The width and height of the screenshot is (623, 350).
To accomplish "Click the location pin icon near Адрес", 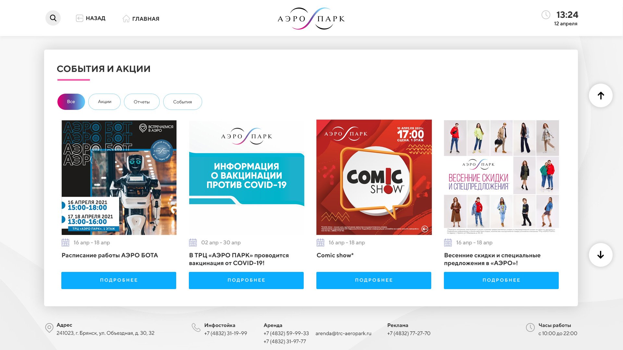I will click(49, 328).
